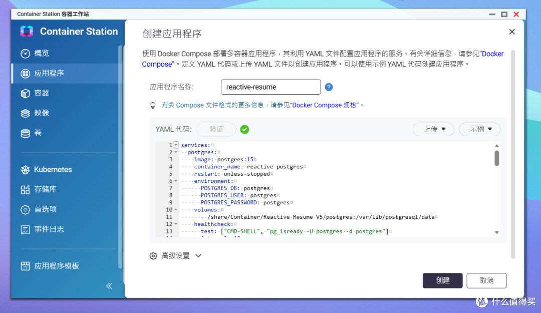Maximize the Container Station window
Viewport: 541px width, 313px height.
coord(504,14)
